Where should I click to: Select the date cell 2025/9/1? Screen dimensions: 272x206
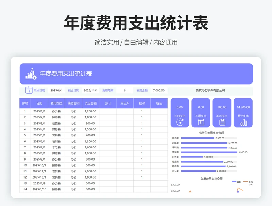pos(39,159)
